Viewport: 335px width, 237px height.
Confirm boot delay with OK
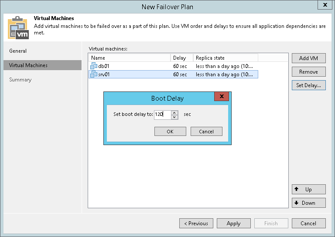tap(170, 132)
